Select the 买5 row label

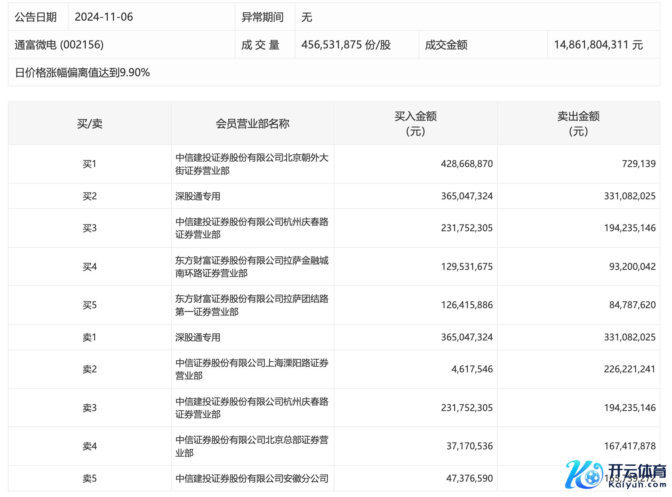pos(90,305)
